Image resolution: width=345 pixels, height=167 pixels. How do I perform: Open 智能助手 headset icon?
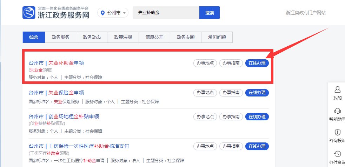click(338, 111)
